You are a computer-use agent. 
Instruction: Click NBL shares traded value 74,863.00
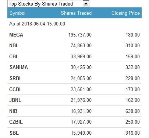(81, 46)
